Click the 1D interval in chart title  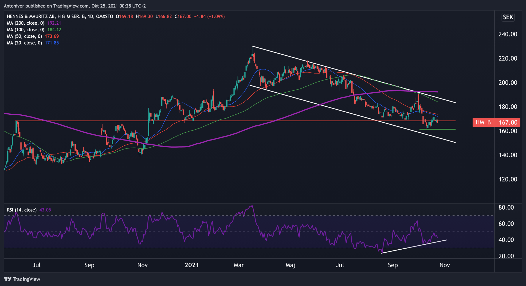pyautogui.click(x=90, y=16)
